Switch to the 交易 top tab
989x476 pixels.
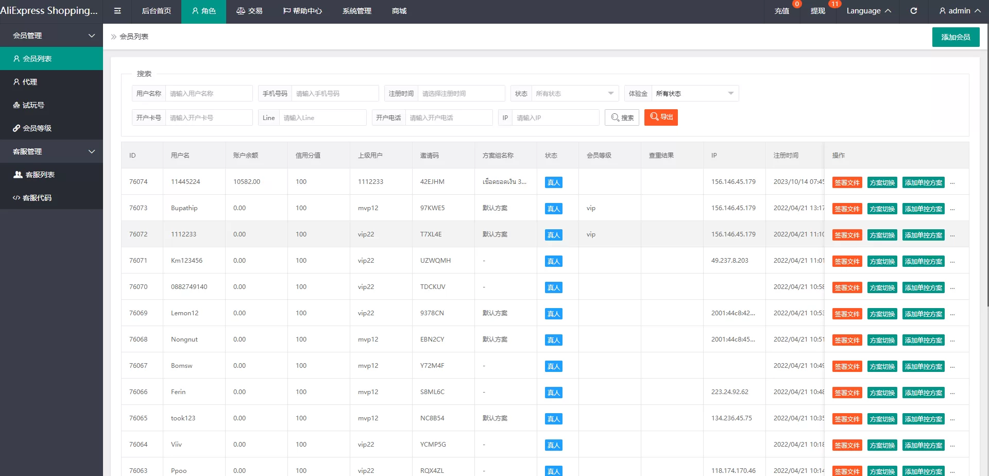click(x=249, y=11)
